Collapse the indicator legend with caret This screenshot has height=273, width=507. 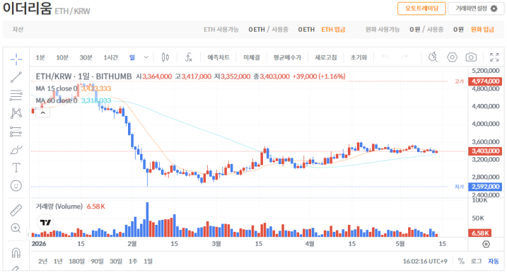tap(42, 113)
